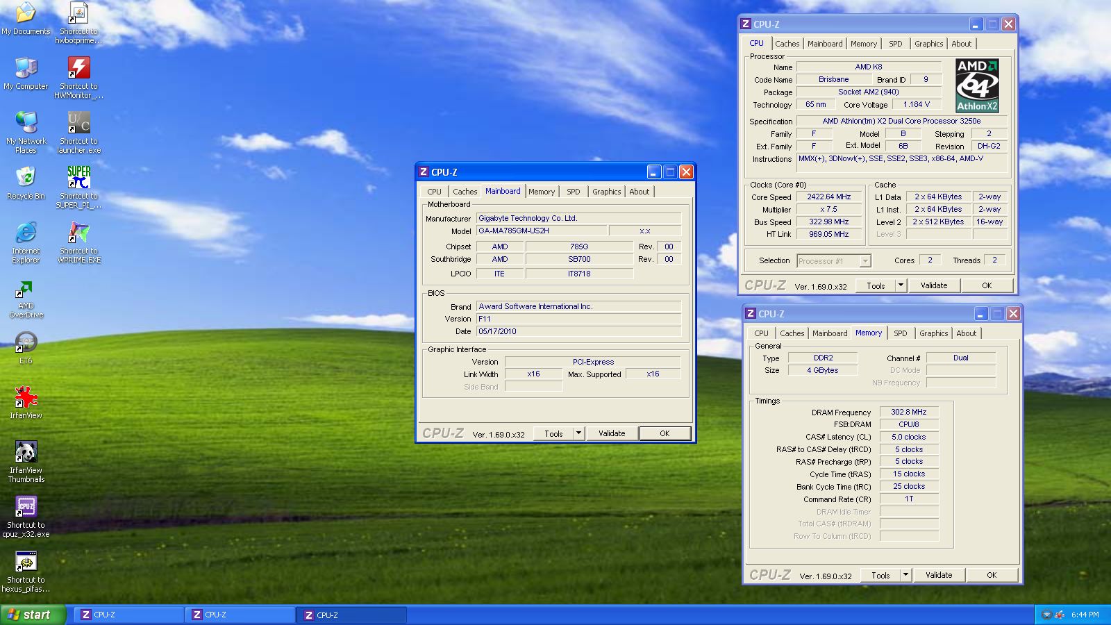Click the CAS# Latency 5.0 clocks value

point(909,437)
